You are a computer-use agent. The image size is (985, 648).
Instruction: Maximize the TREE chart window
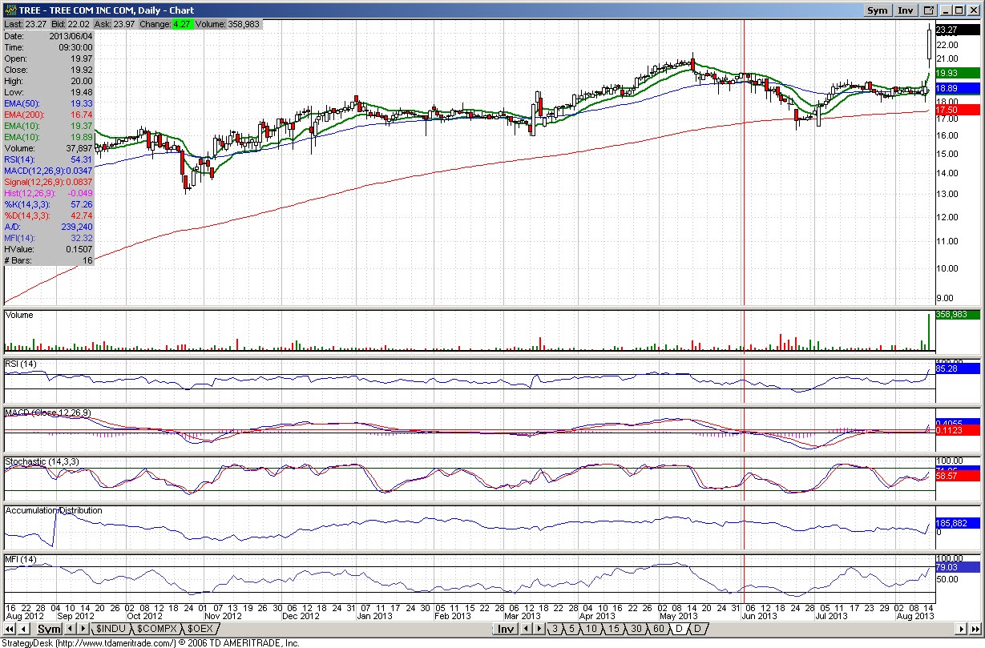click(x=959, y=10)
